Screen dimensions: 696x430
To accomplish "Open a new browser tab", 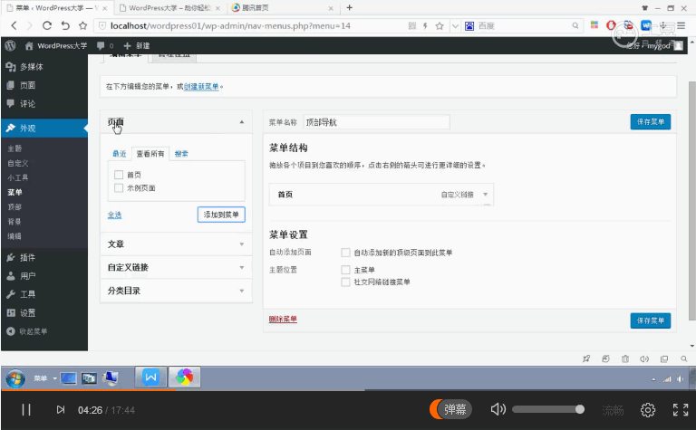I will click(349, 7).
